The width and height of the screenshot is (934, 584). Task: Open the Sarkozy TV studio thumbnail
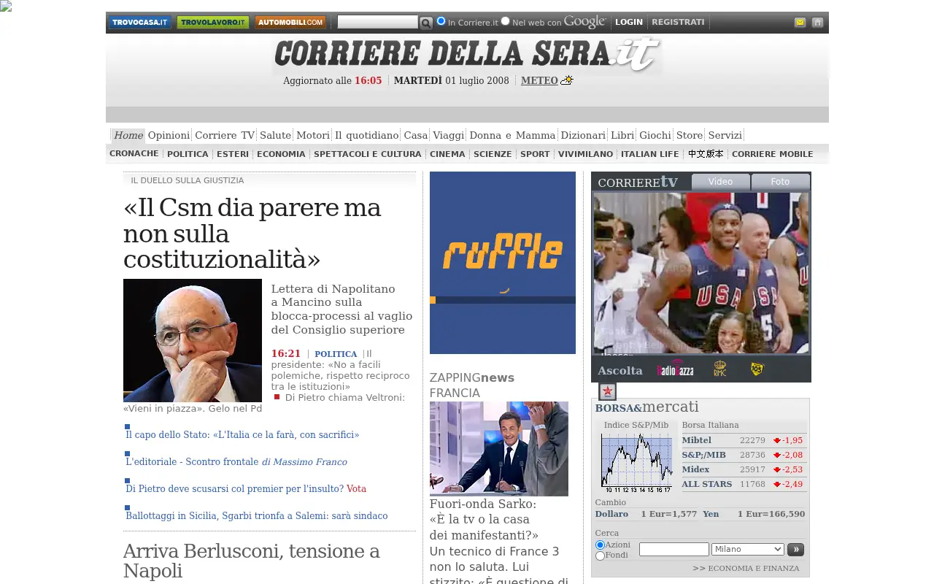[x=499, y=449]
